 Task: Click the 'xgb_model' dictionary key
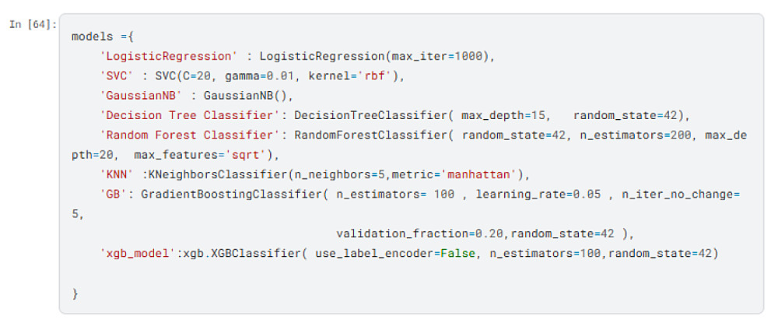pyautogui.click(x=136, y=253)
